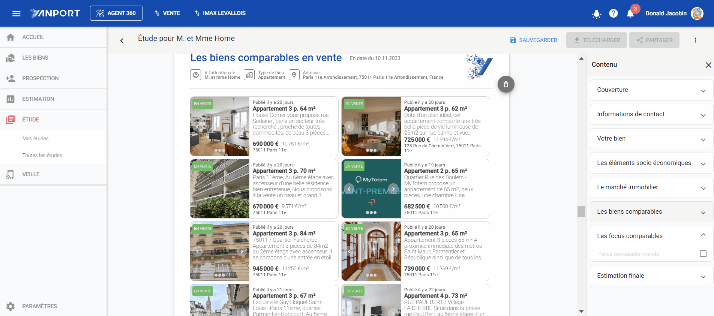714x316 pixels.
Task: Click the Type de bien icon
Action: point(249,75)
